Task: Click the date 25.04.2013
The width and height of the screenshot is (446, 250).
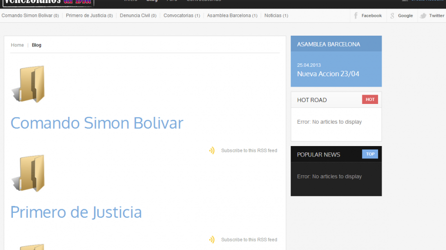Action: pyautogui.click(x=309, y=65)
